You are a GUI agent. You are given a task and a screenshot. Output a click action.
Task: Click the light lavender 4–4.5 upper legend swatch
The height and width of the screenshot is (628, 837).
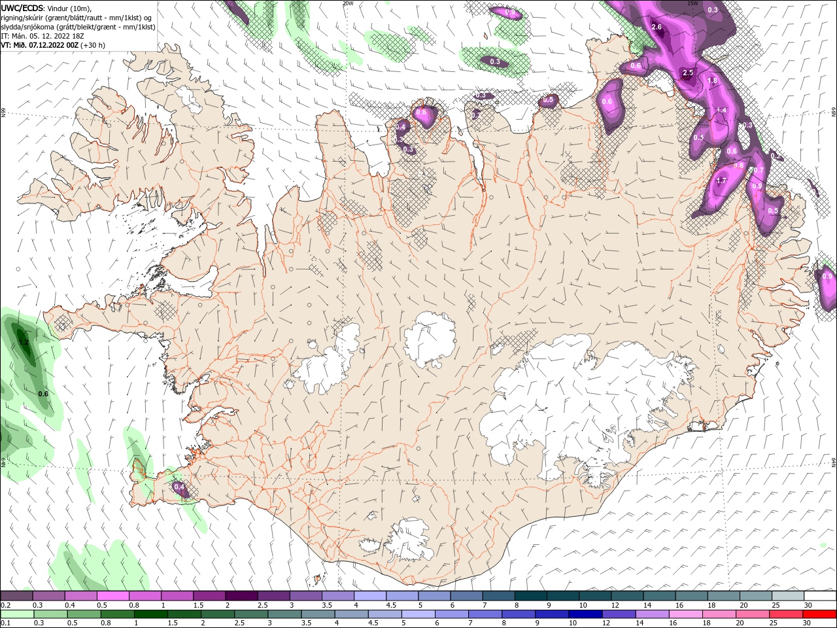point(370,596)
